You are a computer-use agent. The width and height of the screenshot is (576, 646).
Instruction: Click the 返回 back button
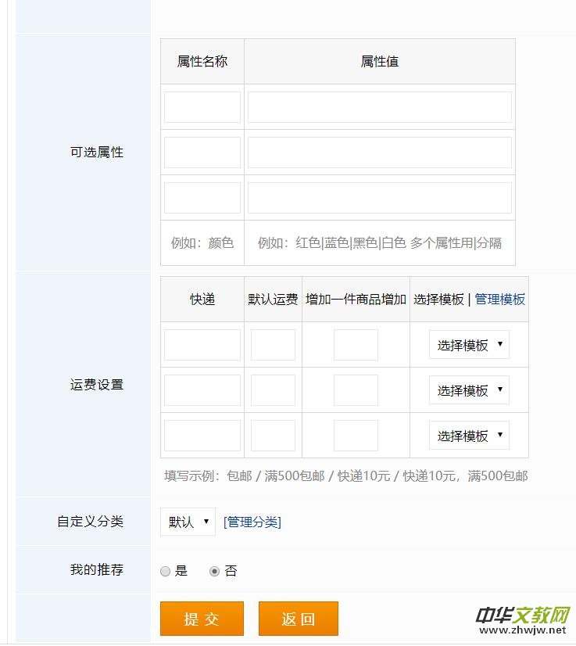click(x=298, y=619)
